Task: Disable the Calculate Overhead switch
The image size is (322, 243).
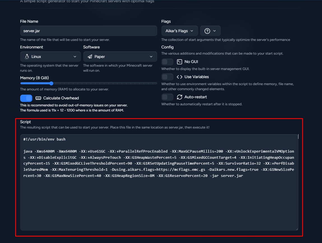Action: 26,98
